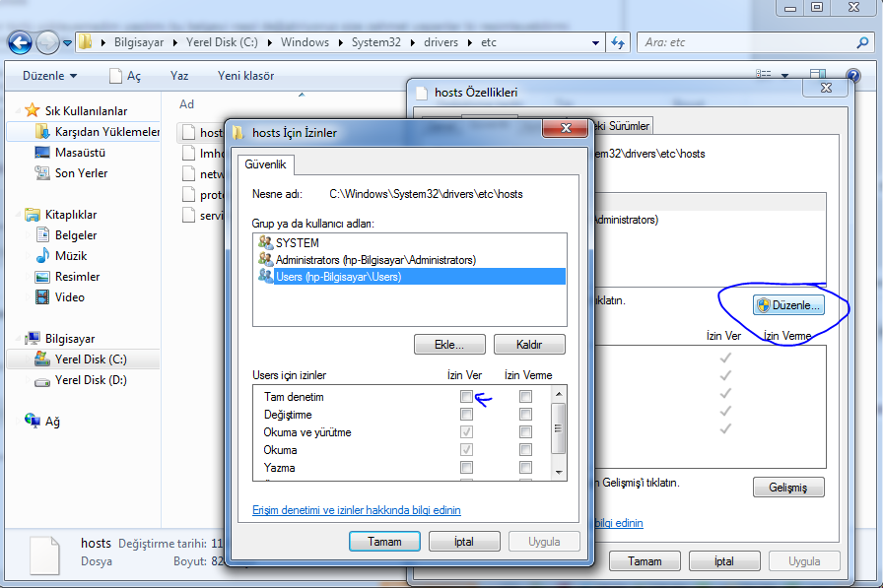The height and width of the screenshot is (588, 883).
Task: Open Resimler library icon
Action: coord(42,277)
